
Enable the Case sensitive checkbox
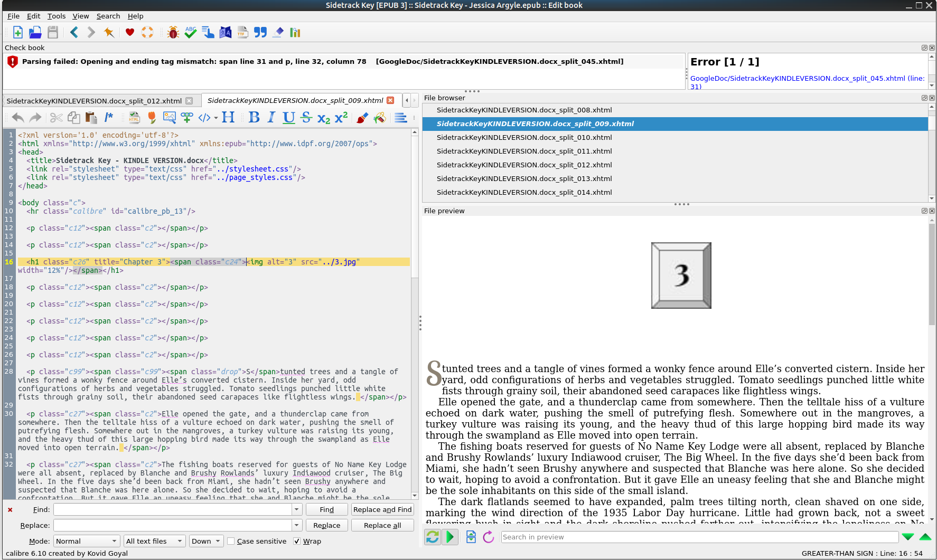pos(231,542)
